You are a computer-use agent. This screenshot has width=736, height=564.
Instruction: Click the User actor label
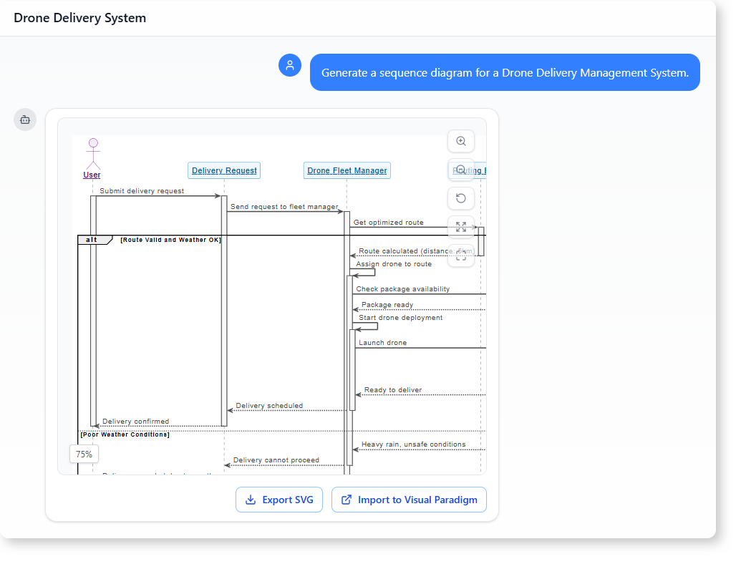pyautogui.click(x=92, y=175)
